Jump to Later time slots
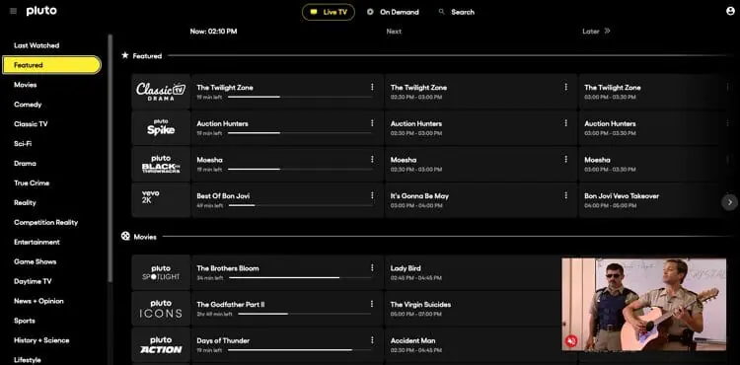740x365 pixels. coord(596,32)
